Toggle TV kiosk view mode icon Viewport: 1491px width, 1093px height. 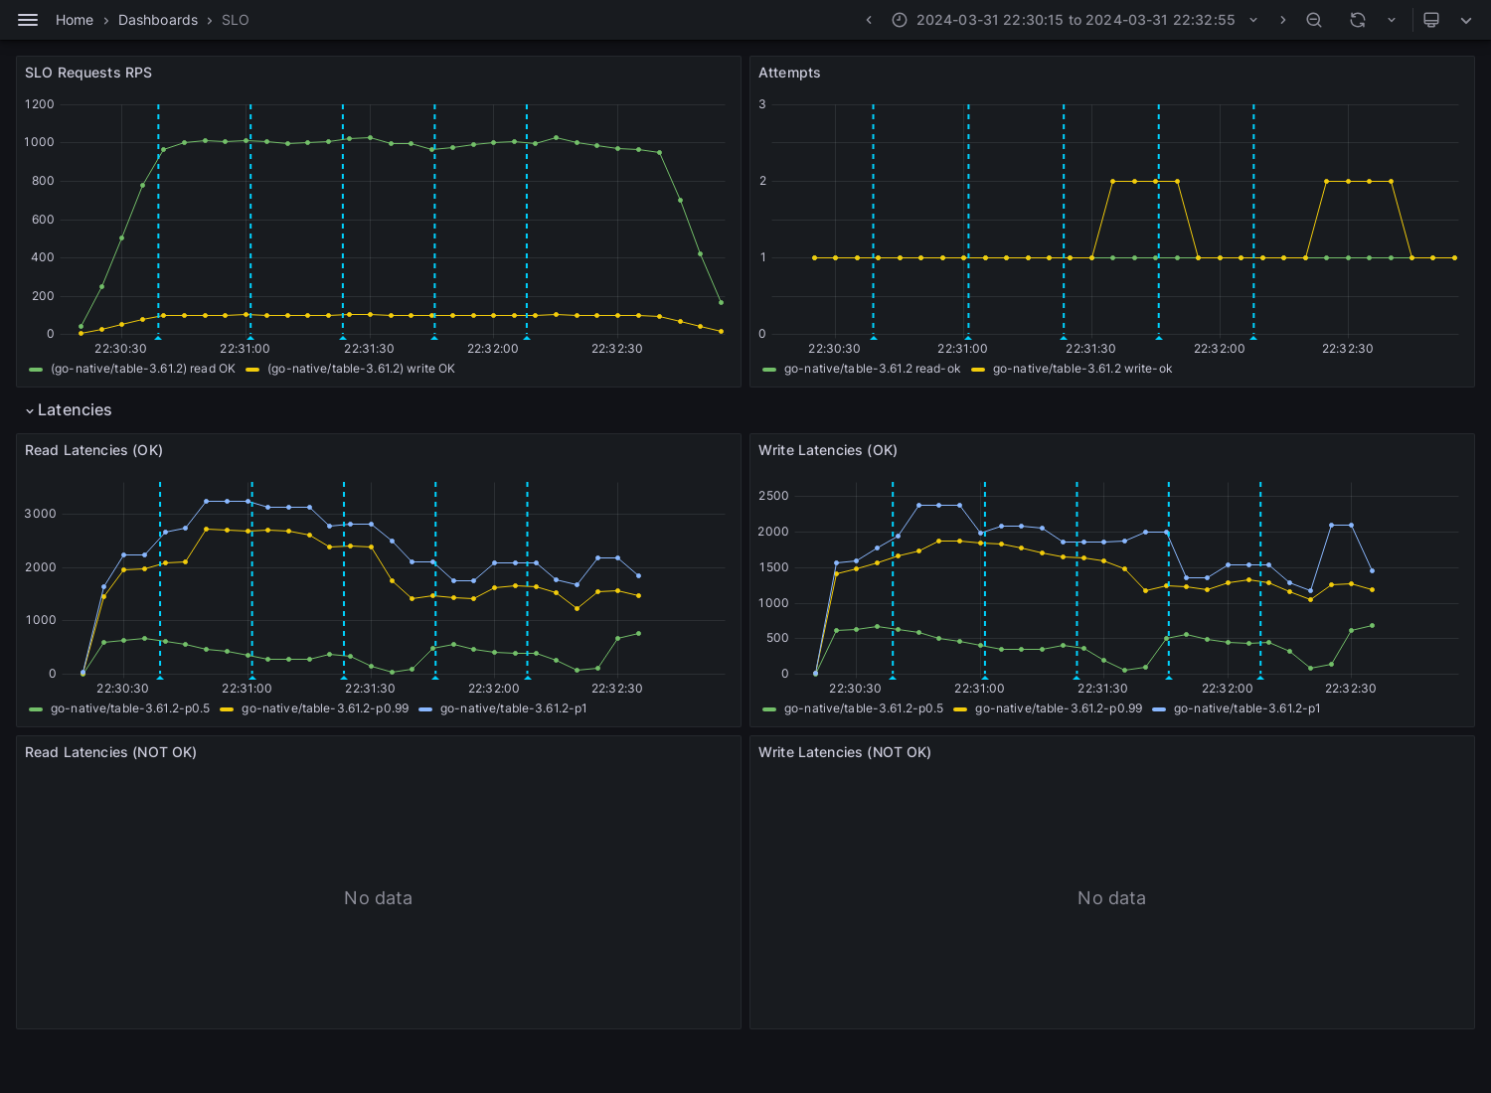click(x=1431, y=20)
